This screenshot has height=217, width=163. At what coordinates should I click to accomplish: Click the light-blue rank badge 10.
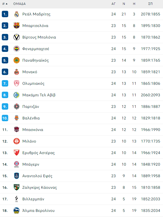(x=5, y=118)
